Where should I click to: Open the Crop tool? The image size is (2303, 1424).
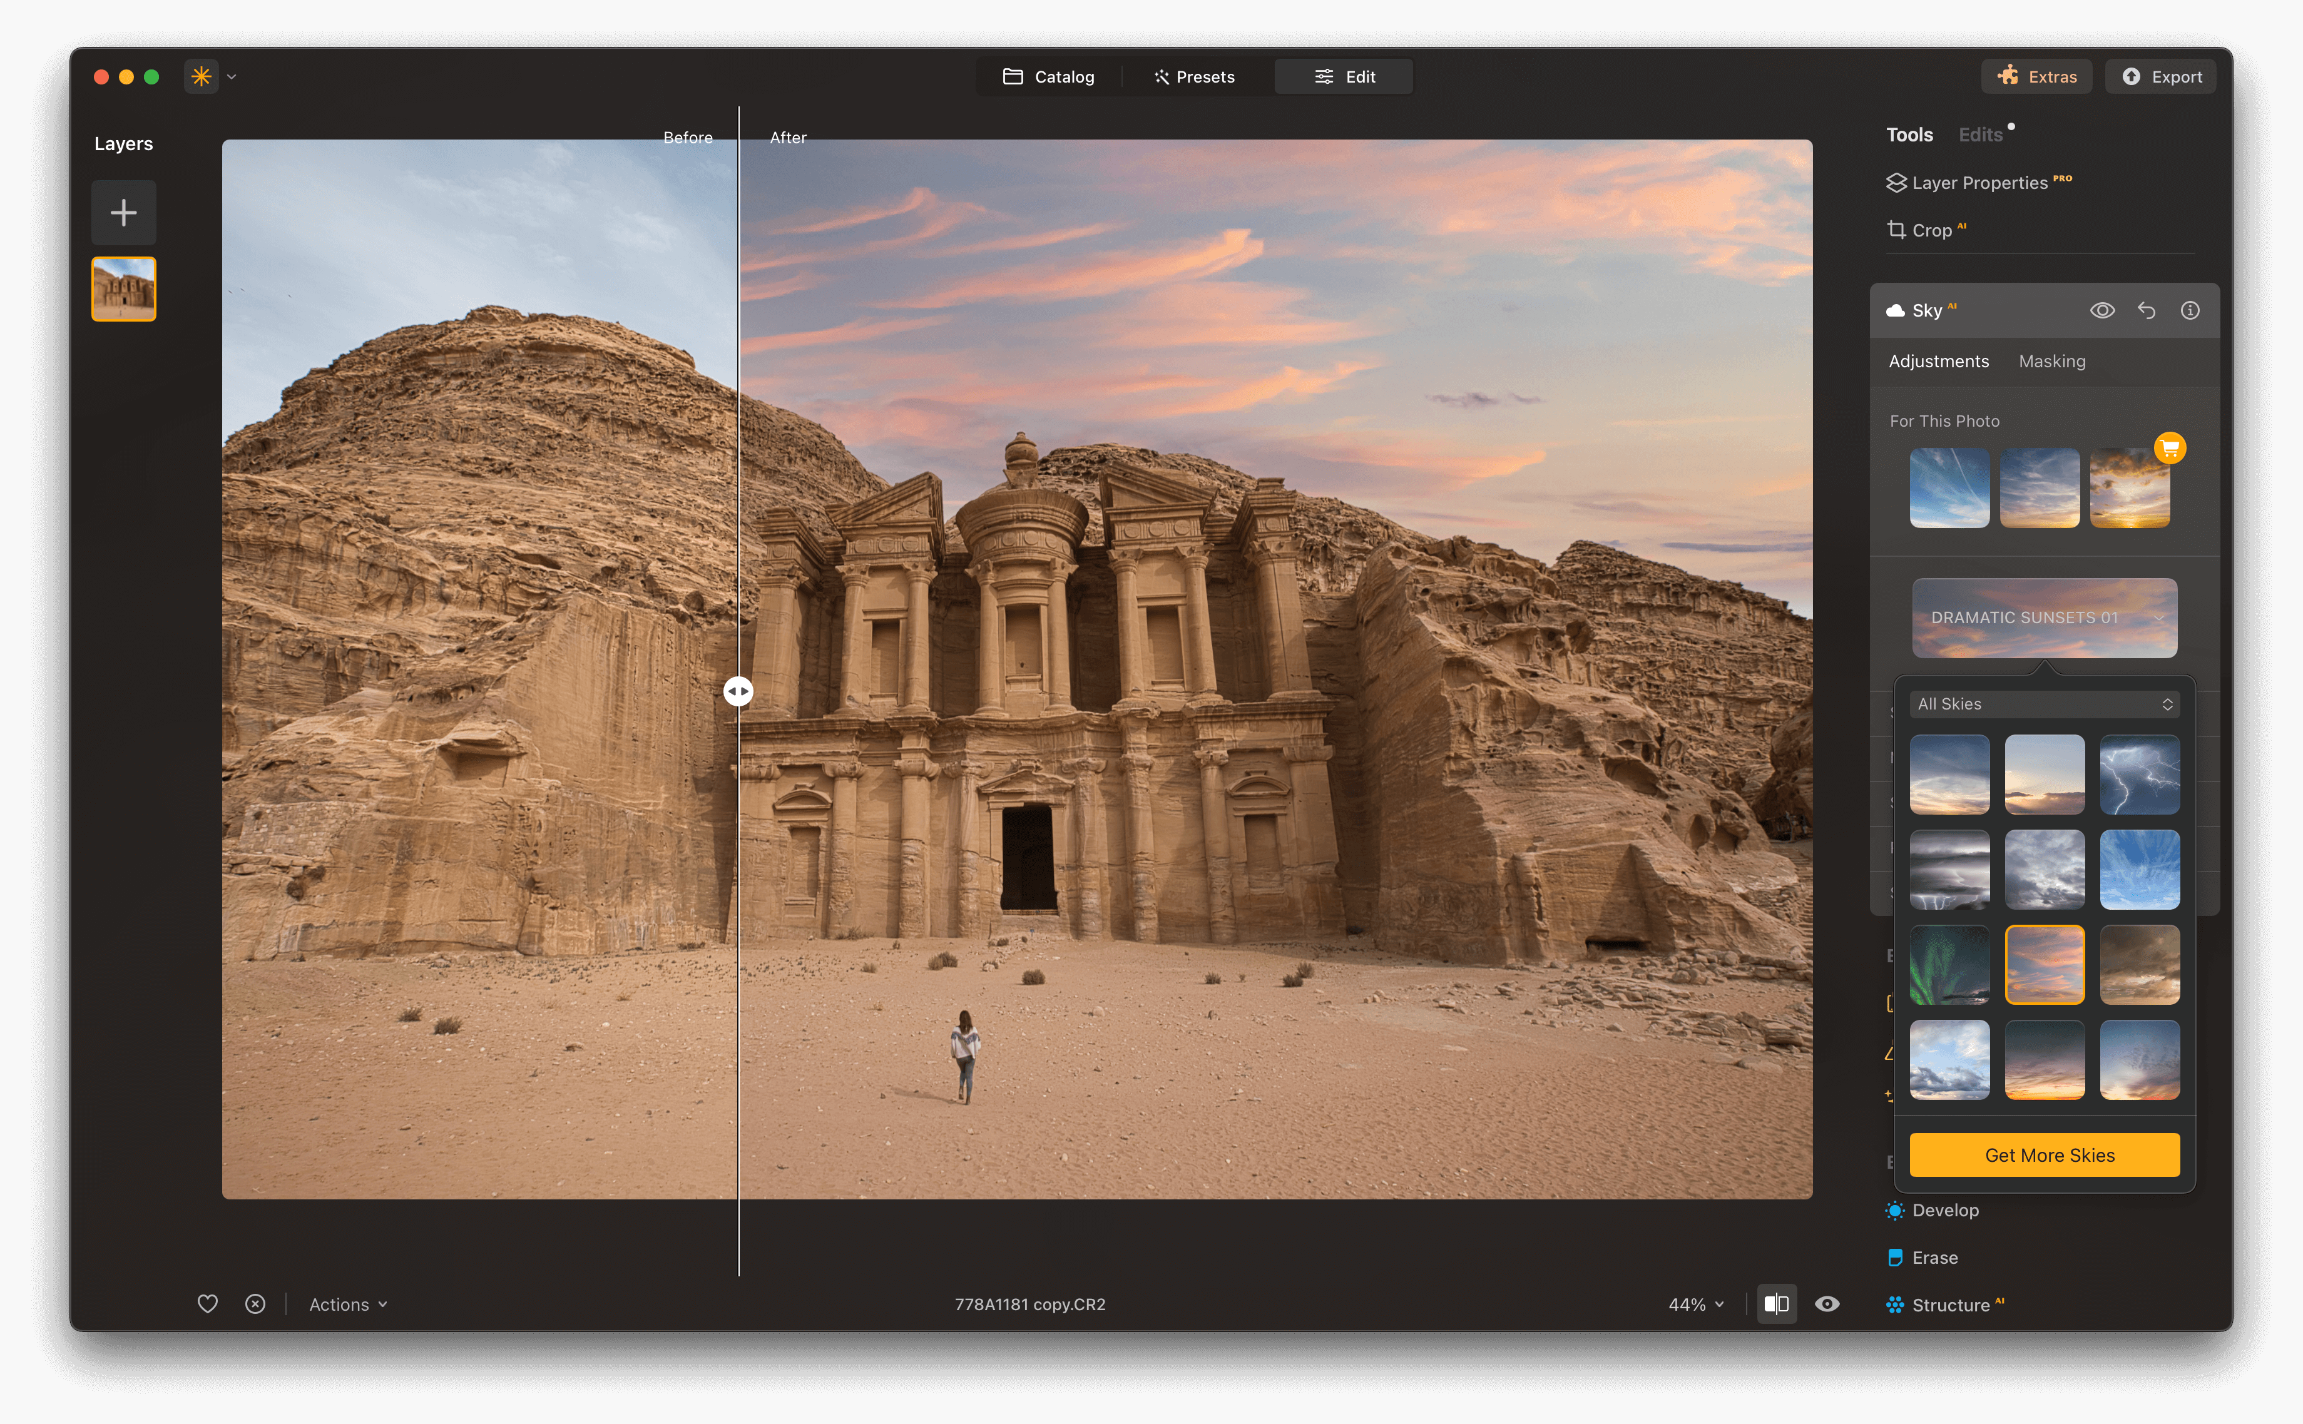[1930, 230]
